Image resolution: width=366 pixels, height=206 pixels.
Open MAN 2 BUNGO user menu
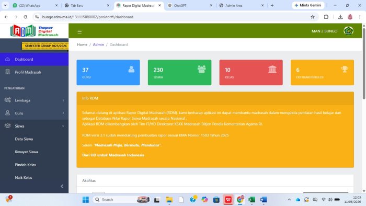[325, 31]
